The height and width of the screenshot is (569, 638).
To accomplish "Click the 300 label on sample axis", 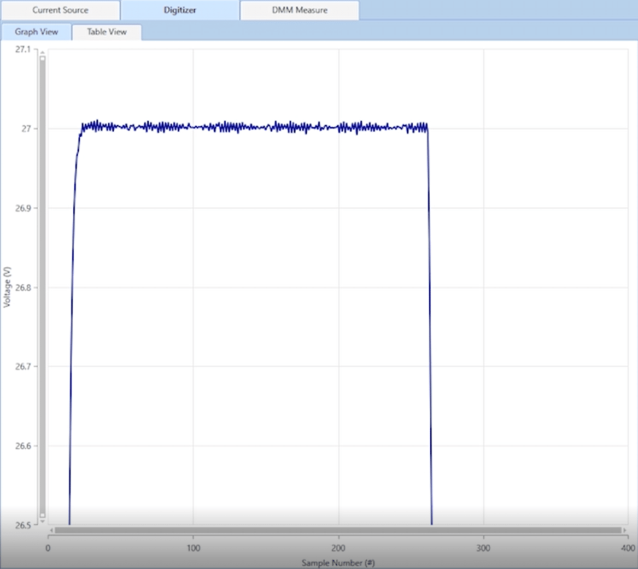I will (x=483, y=548).
